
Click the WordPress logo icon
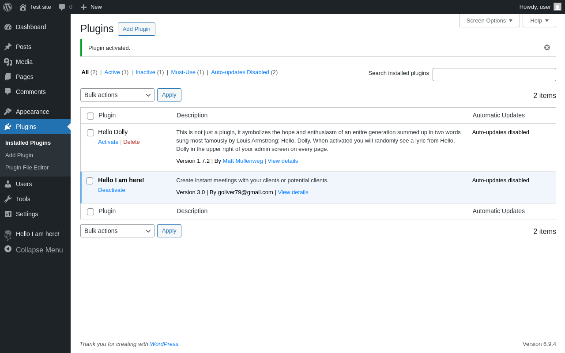click(x=8, y=7)
